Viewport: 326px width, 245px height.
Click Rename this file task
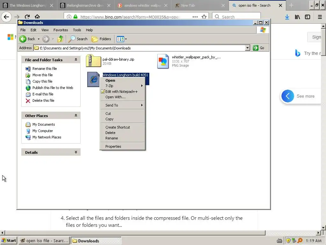(x=44, y=69)
